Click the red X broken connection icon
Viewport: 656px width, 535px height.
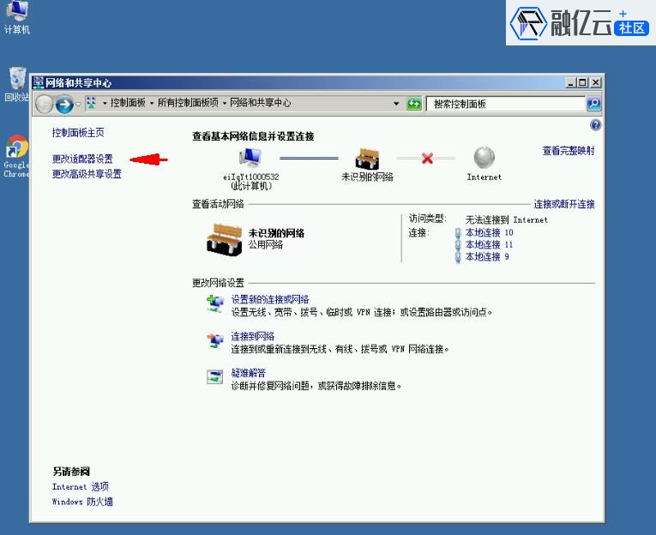(x=427, y=159)
